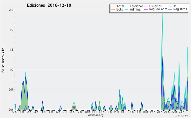The width and height of the screenshot is (191, 118).
Task: Click the CC BY-SA 3.0 license text
Action: [x=181, y=115]
